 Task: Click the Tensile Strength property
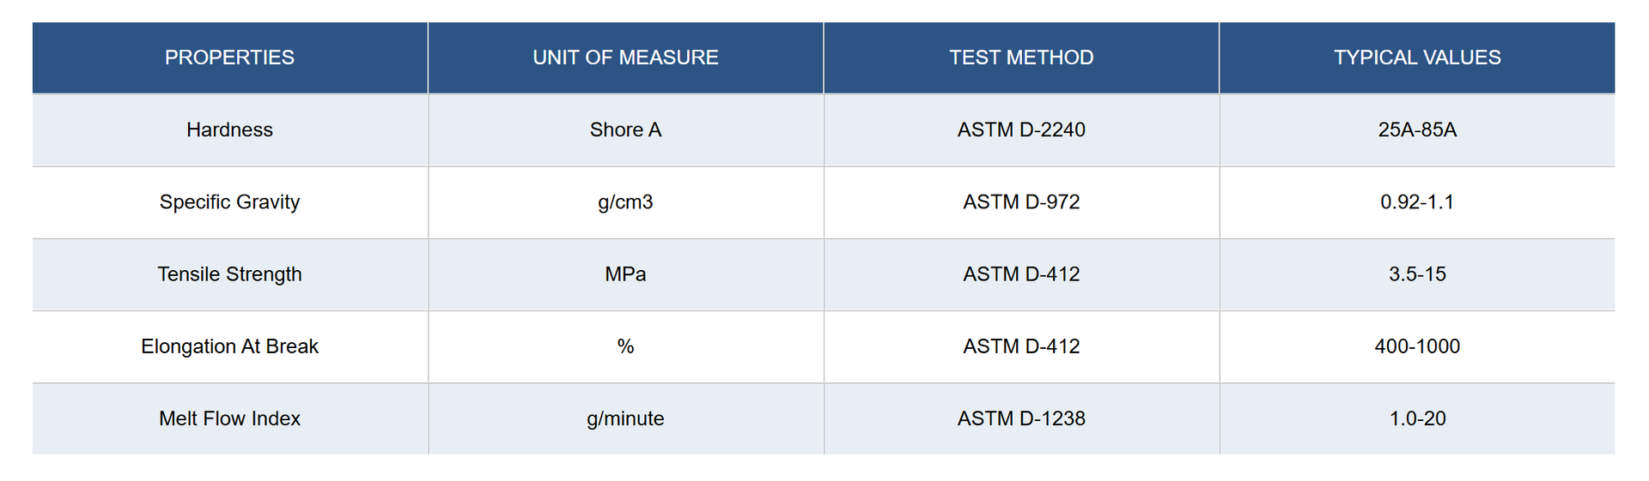(229, 274)
